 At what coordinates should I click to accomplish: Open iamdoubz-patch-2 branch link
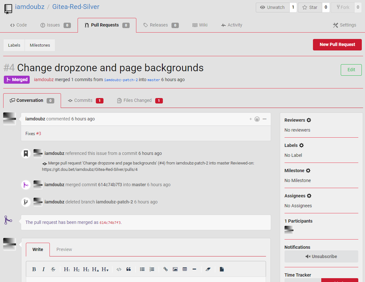[x=121, y=80]
